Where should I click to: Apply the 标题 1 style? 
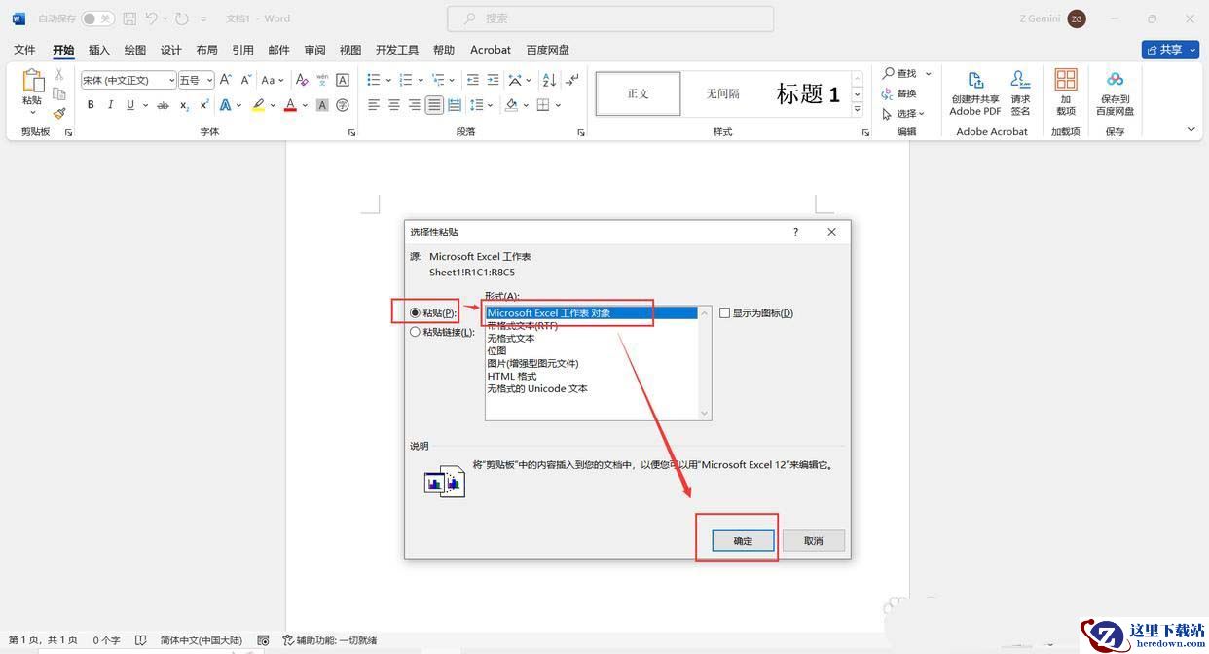[x=808, y=93]
